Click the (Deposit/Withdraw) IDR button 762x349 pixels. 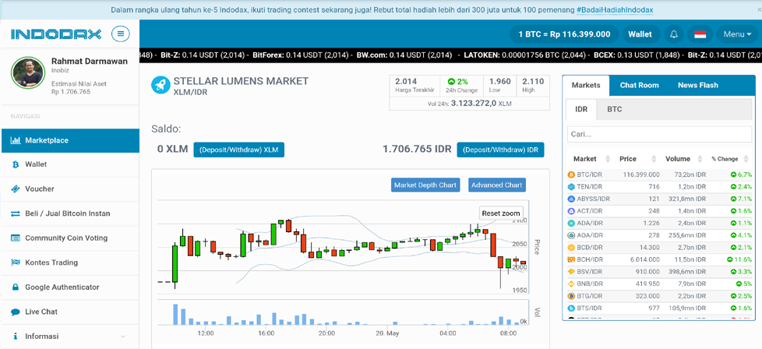tap(500, 150)
